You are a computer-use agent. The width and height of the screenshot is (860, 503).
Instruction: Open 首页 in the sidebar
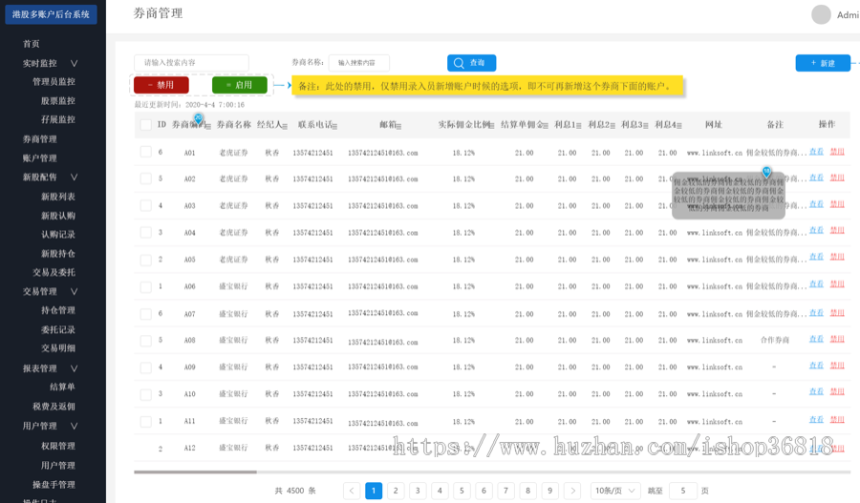point(32,44)
